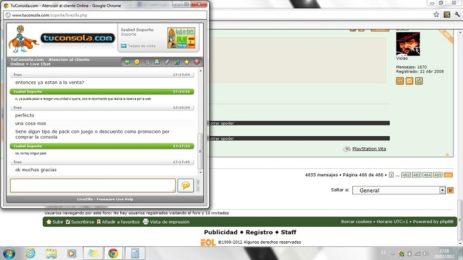Click the EOL logo in footer
The height and width of the screenshot is (260, 463).
point(208,243)
